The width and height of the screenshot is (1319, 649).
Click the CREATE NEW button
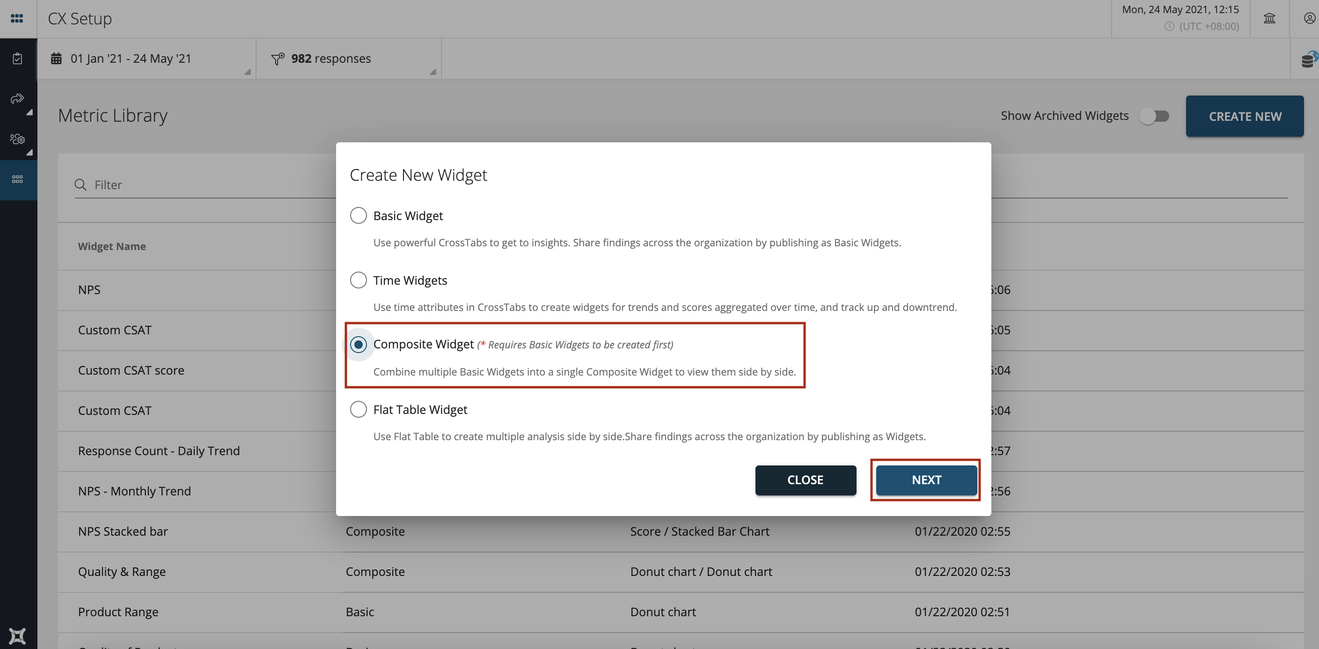click(x=1245, y=116)
